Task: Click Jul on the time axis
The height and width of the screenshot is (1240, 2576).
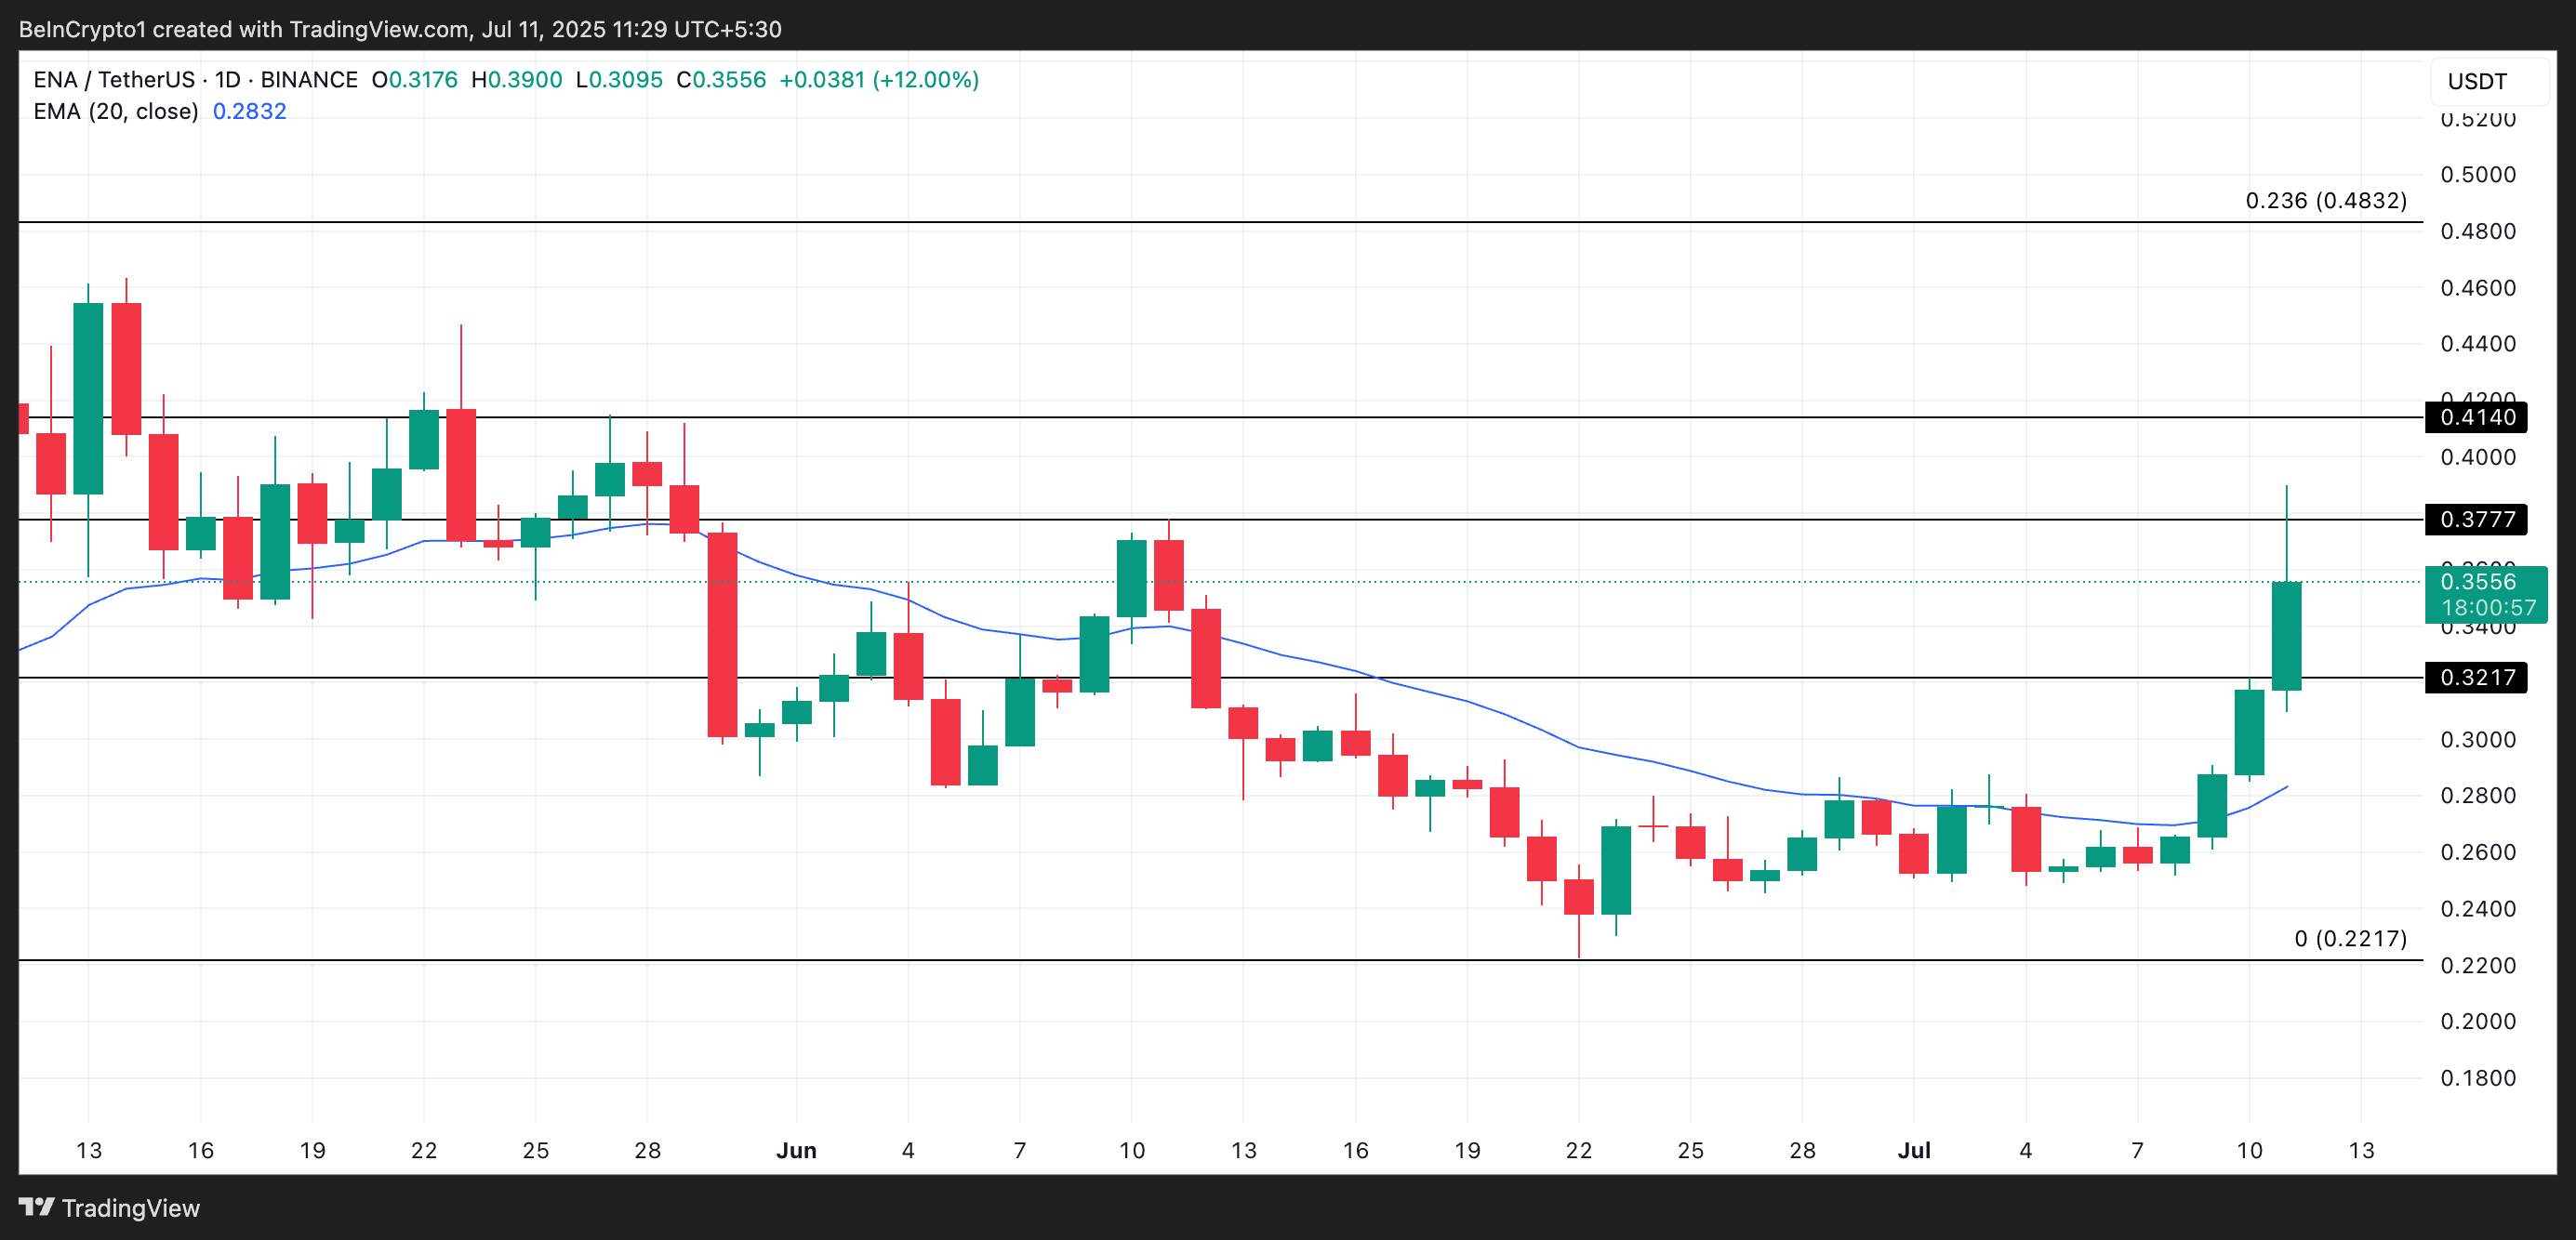Action: 1916,1150
